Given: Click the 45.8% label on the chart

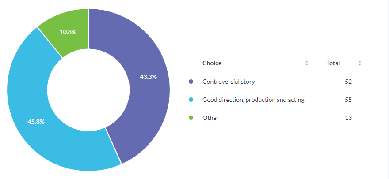Looking at the screenshot, I should tap(36, 122).
